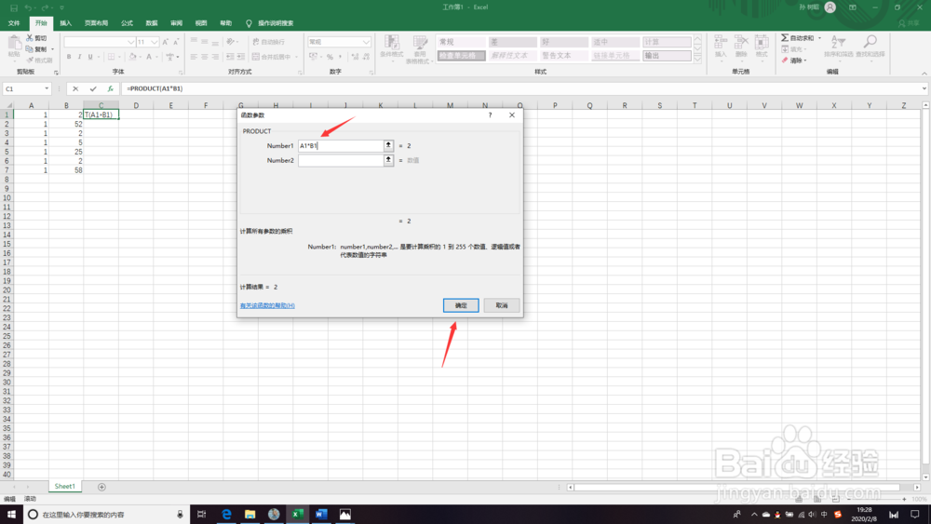Click the Paste (粘贴) clipboard icon
Viewport: 931px width, 524px height.
click(x=14, y=43)
